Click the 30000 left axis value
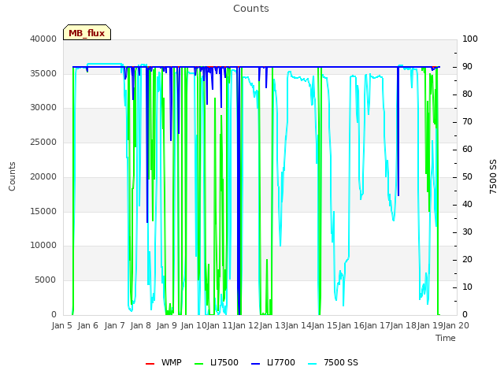 click(43, 108)
